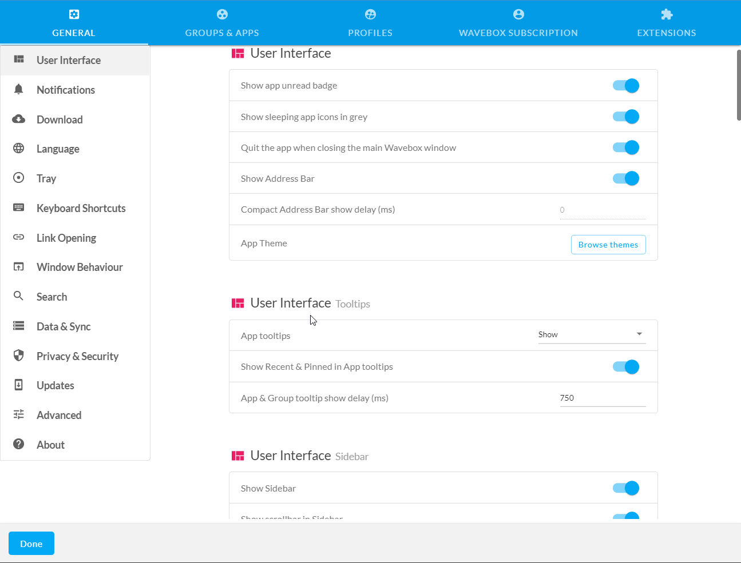Open the Keyboard Shortcuts settings section
Image resolution: width=741 pixels, height=563 pixels.
click(75, 208)
